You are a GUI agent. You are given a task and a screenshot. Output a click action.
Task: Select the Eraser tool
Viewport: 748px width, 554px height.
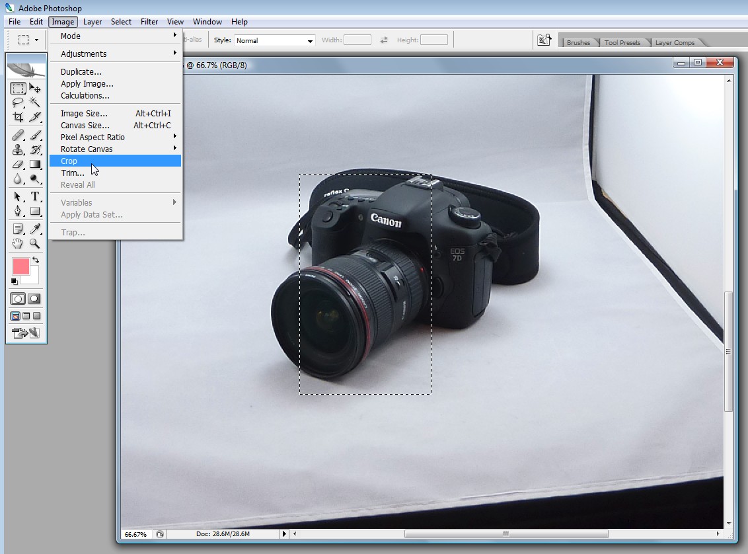tap(18, 165)
